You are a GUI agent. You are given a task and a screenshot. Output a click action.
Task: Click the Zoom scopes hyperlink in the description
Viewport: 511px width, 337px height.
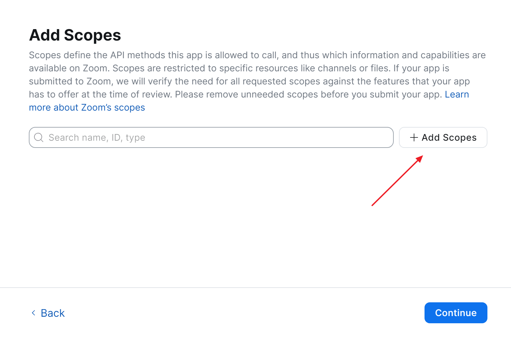pos(87,107)
